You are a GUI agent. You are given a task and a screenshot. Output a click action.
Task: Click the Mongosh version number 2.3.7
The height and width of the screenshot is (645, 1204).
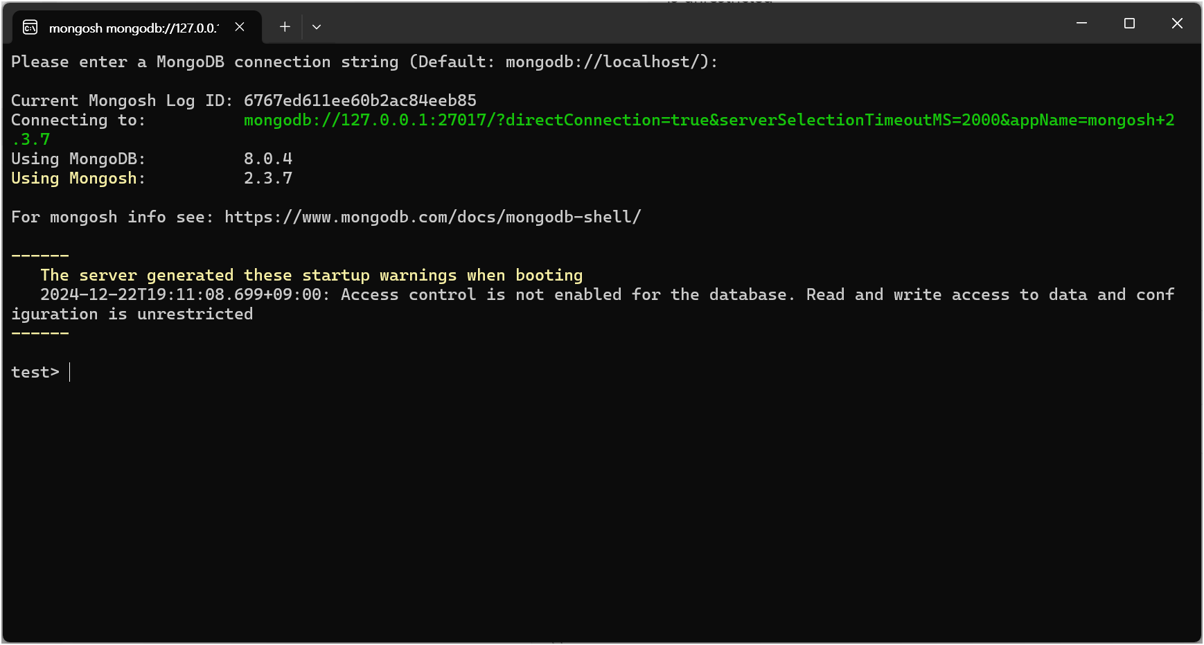[268, 178]
